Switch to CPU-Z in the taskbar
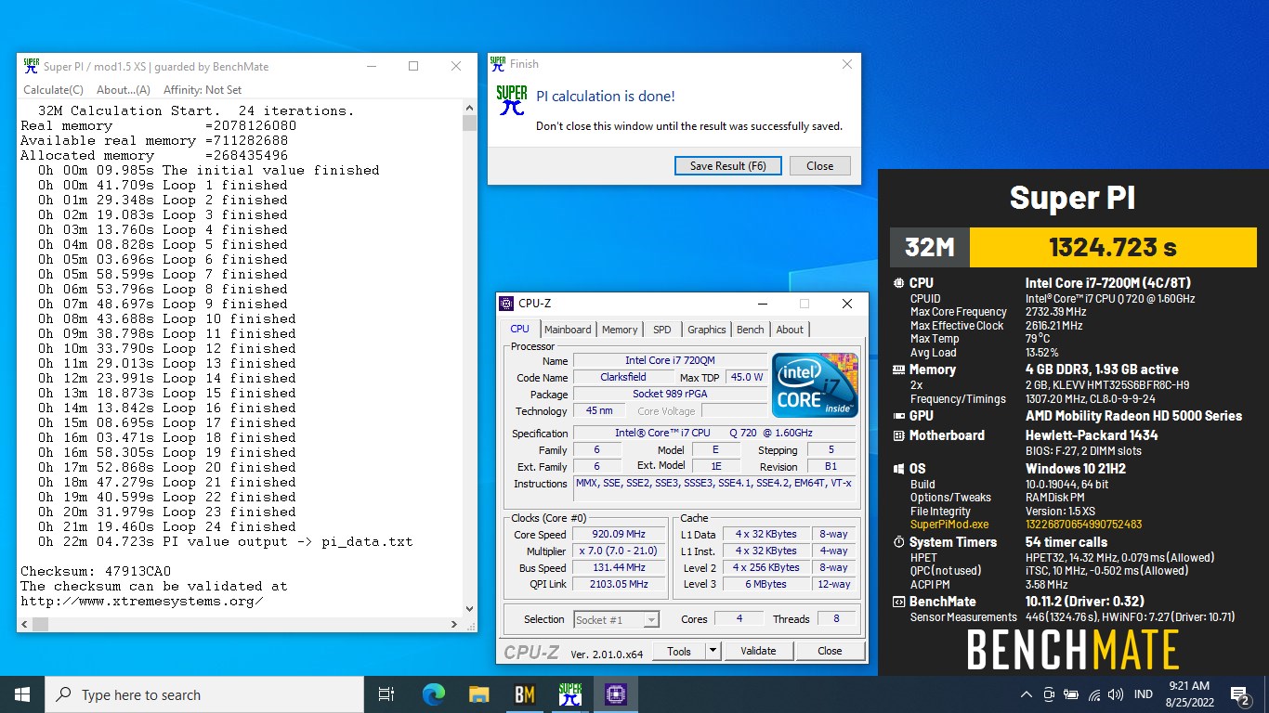Screen dimensions: 1269x713 (x=615, y=694)
